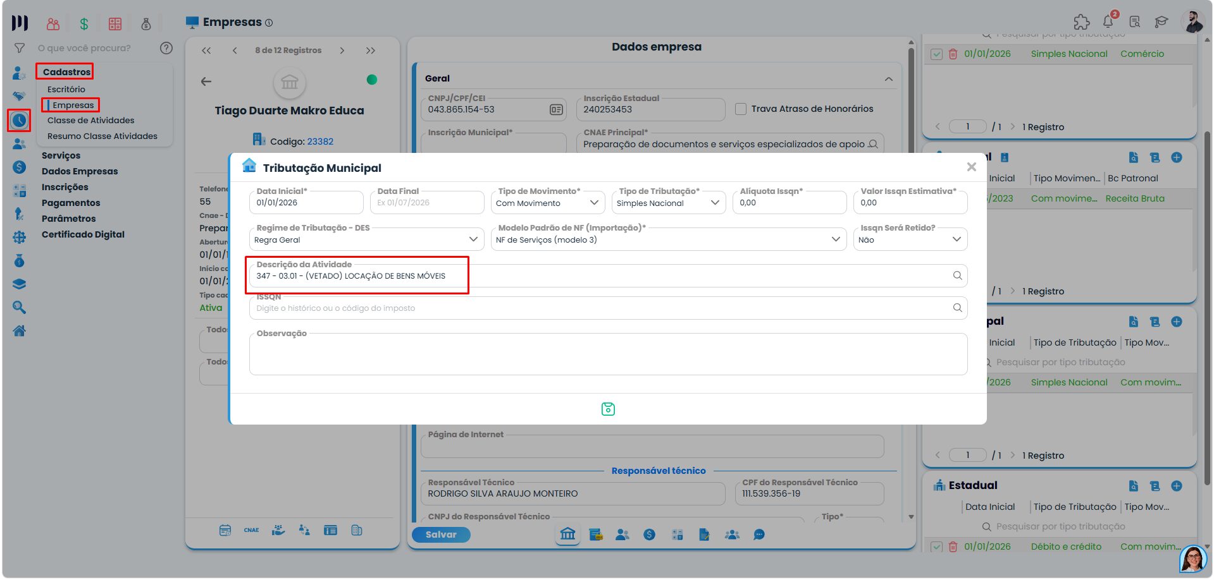
Task: Open the graduation cap icon
Action: coord(1161,22)
